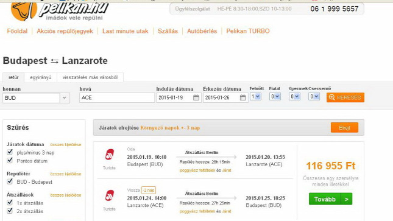Image resolution: width=393 pixels, height=221 pixels.
Task: Switch to the egyirányú tab
Action: tap(41, 77)
